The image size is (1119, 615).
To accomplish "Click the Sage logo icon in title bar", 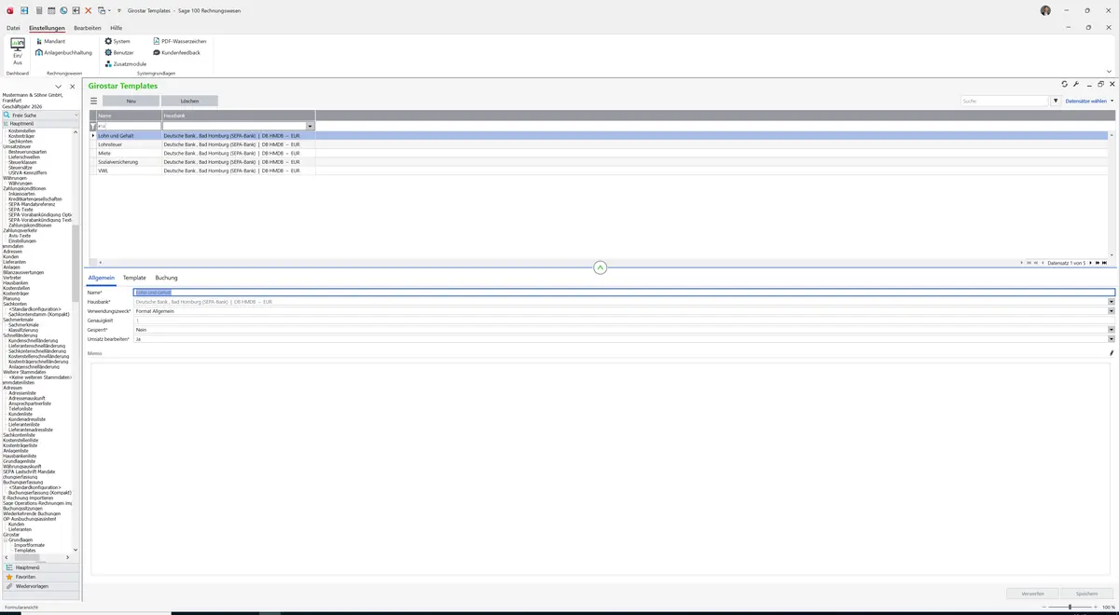I will [x=9, y=9].
